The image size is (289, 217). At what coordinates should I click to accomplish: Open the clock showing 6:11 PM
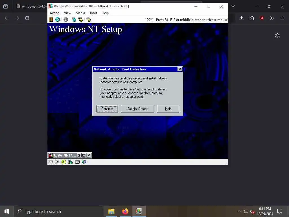pyautogui.click(x=265, y=211)
